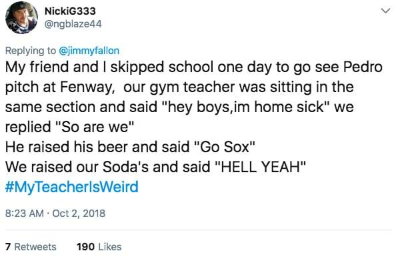Screen dimensions: 398x261
Task: Click the "Go Sox" line of the tweet
Action: [130, 147]
